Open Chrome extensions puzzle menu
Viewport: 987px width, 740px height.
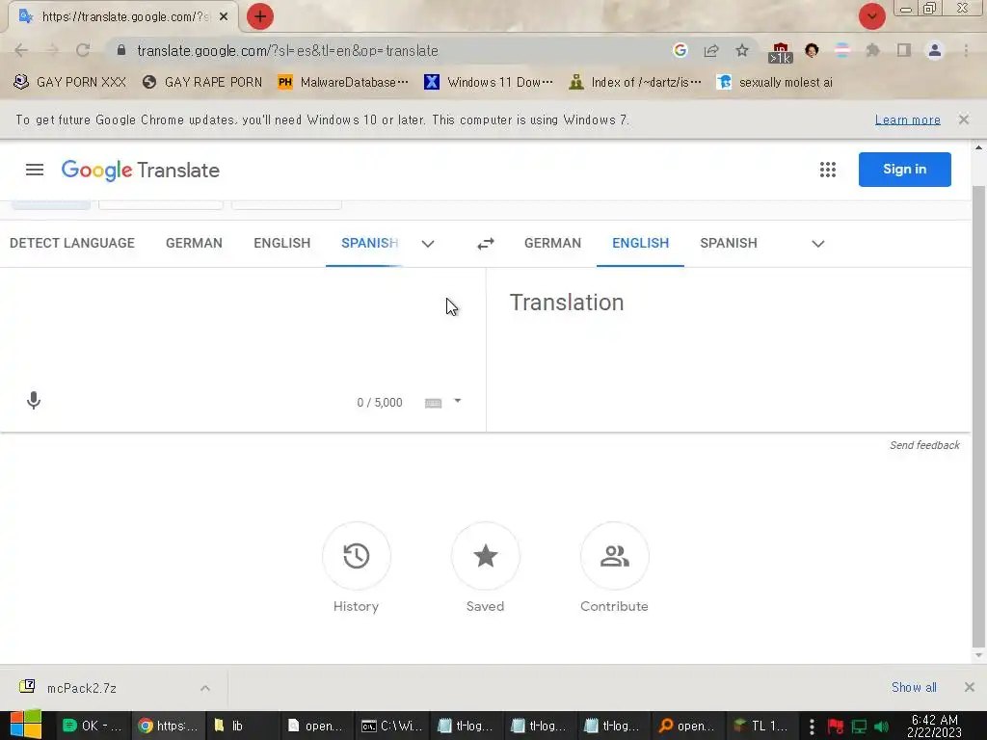tap(872, 50)
